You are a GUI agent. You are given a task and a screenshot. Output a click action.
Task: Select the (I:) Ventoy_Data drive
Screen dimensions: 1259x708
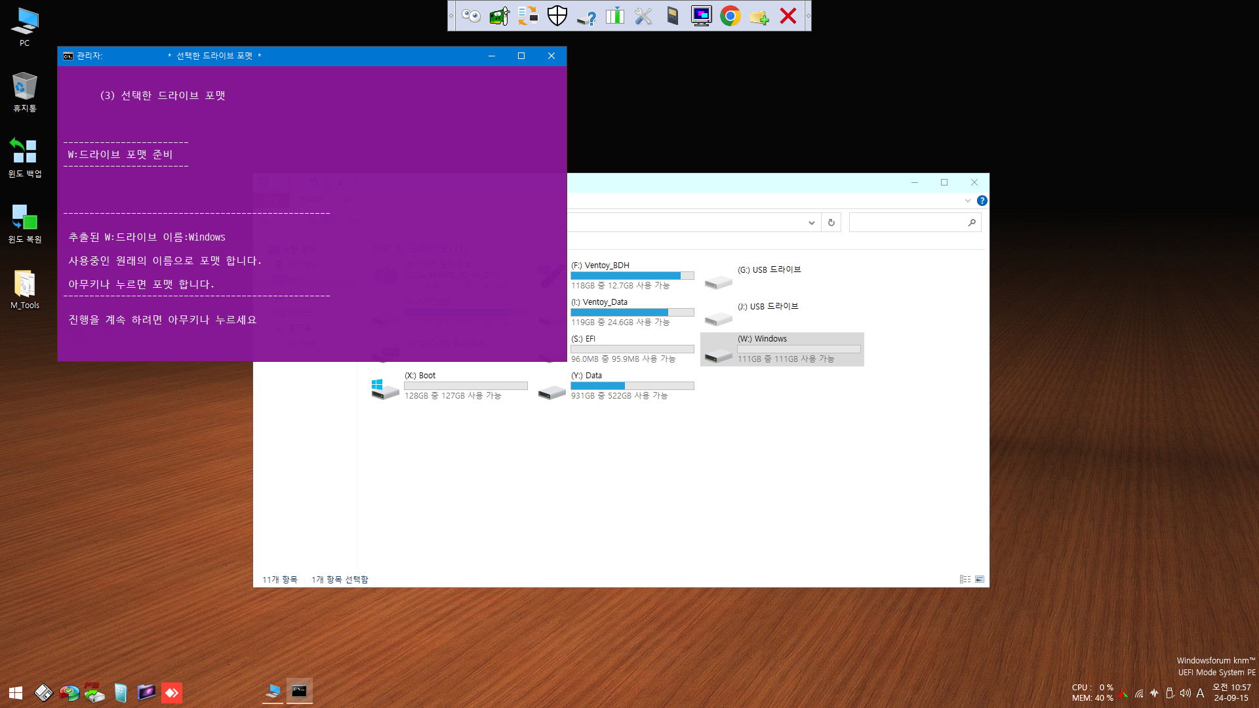click(x=616, y=312)
